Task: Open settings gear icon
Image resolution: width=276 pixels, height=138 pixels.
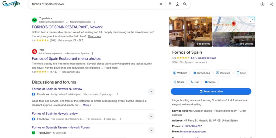Action: click(x=262, y=4)
